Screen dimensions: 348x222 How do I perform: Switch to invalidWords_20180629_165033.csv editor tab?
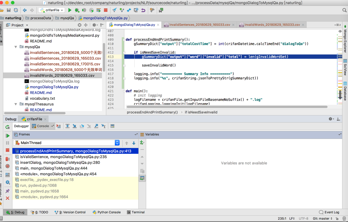272,25
